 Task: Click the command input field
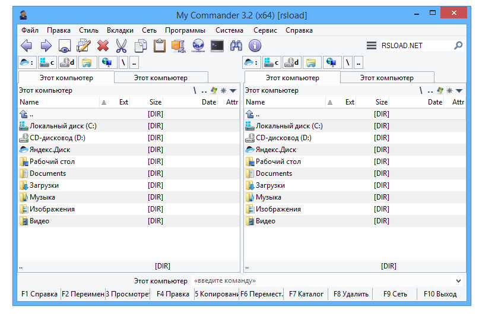(x=321, y=281)
